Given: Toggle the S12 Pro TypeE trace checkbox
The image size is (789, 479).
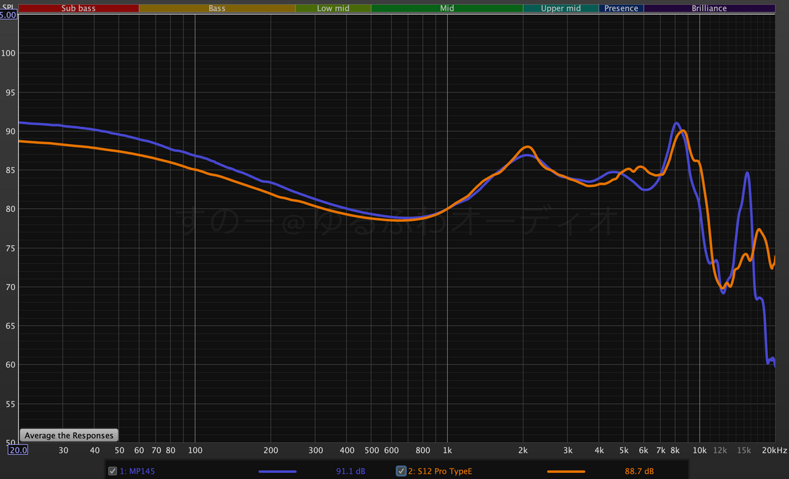Looking at the screenshot, I should tap(401, 471).
